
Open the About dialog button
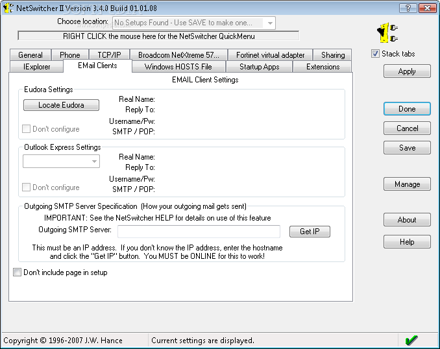(407, 220)
